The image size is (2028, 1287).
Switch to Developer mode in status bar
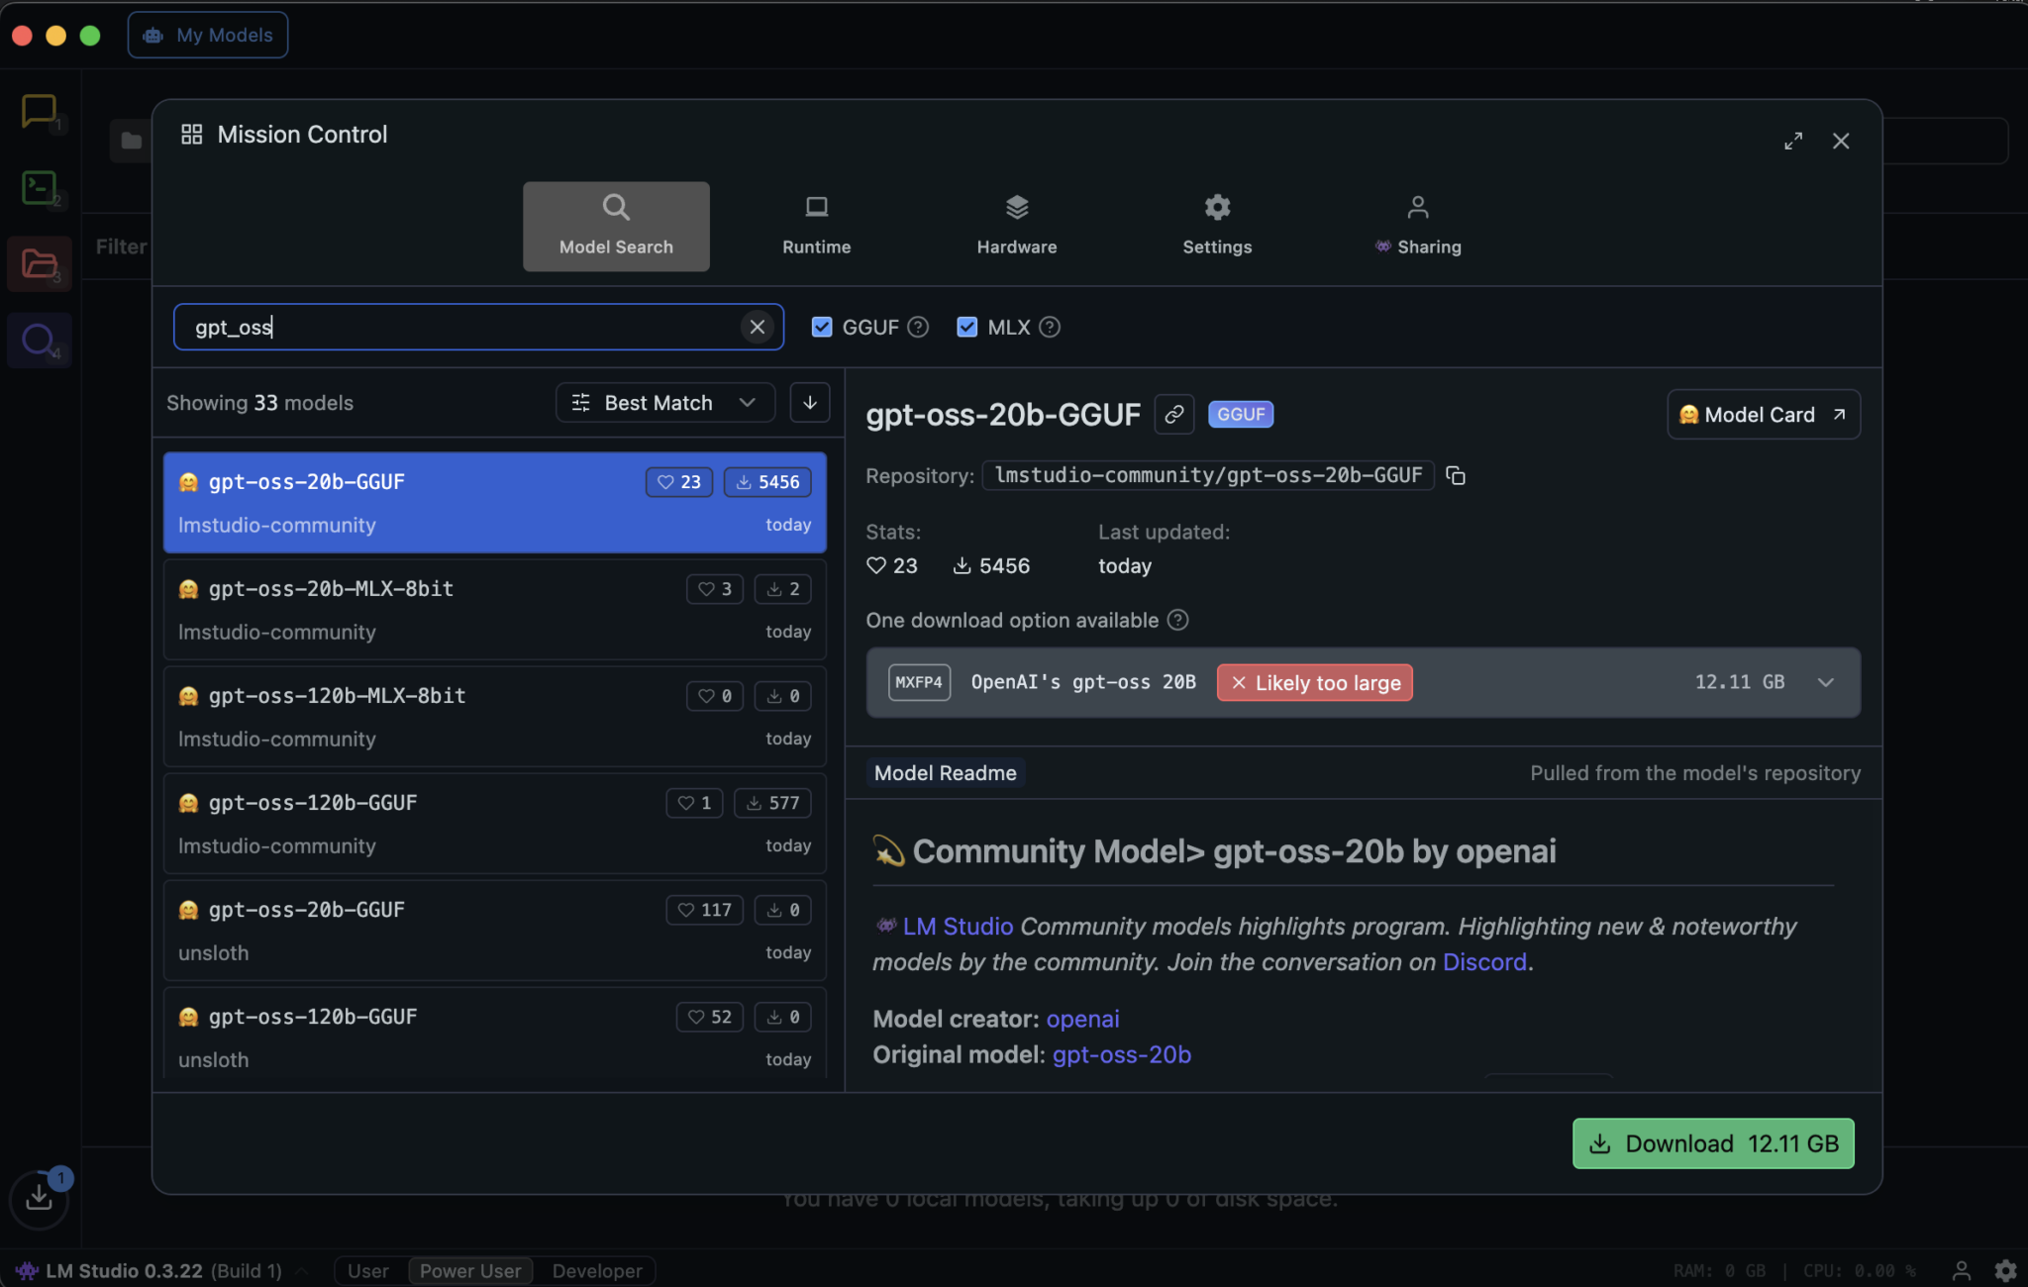(x=596, y=1270)
